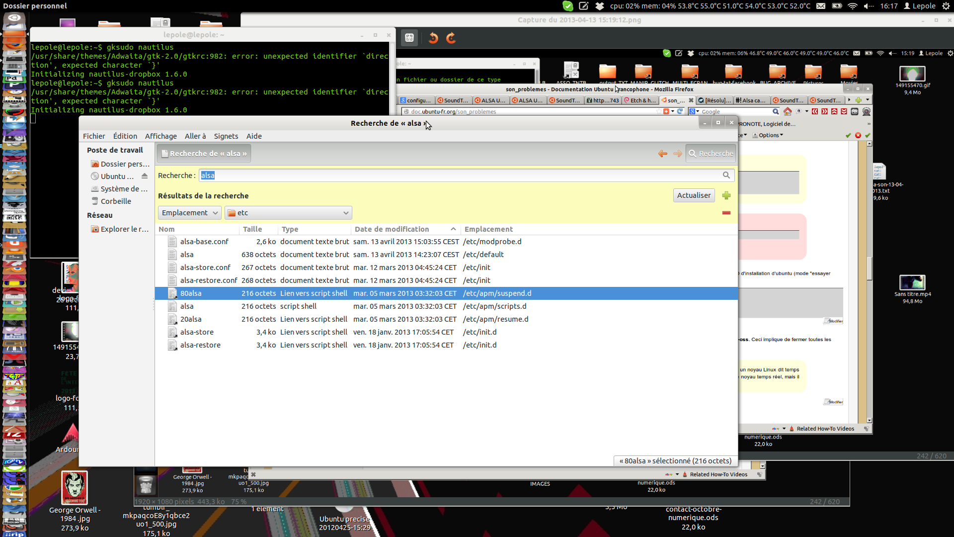Select the alsa-base.conf file row

(x=204, y=242)
